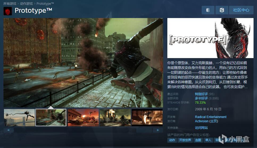The height and width of the screenshot is (148, 257).
Task: Click 访问网站 visit website link
Action: (201, 128)
